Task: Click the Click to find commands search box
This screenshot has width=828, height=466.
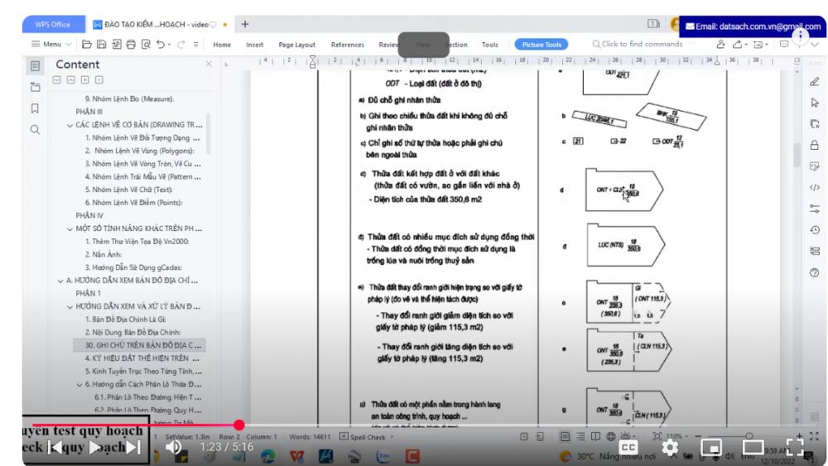Action: pyautogui.click(x=638, y=45)
